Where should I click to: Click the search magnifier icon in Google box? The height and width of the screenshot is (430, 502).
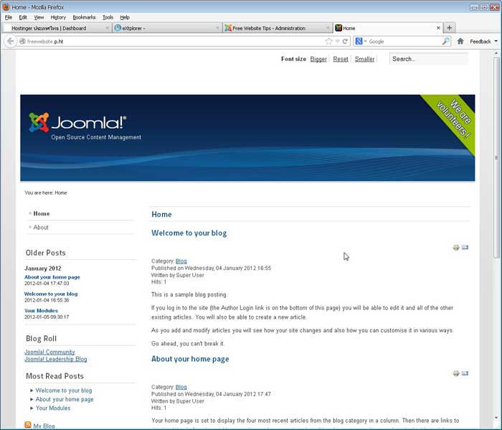(445, 41)
